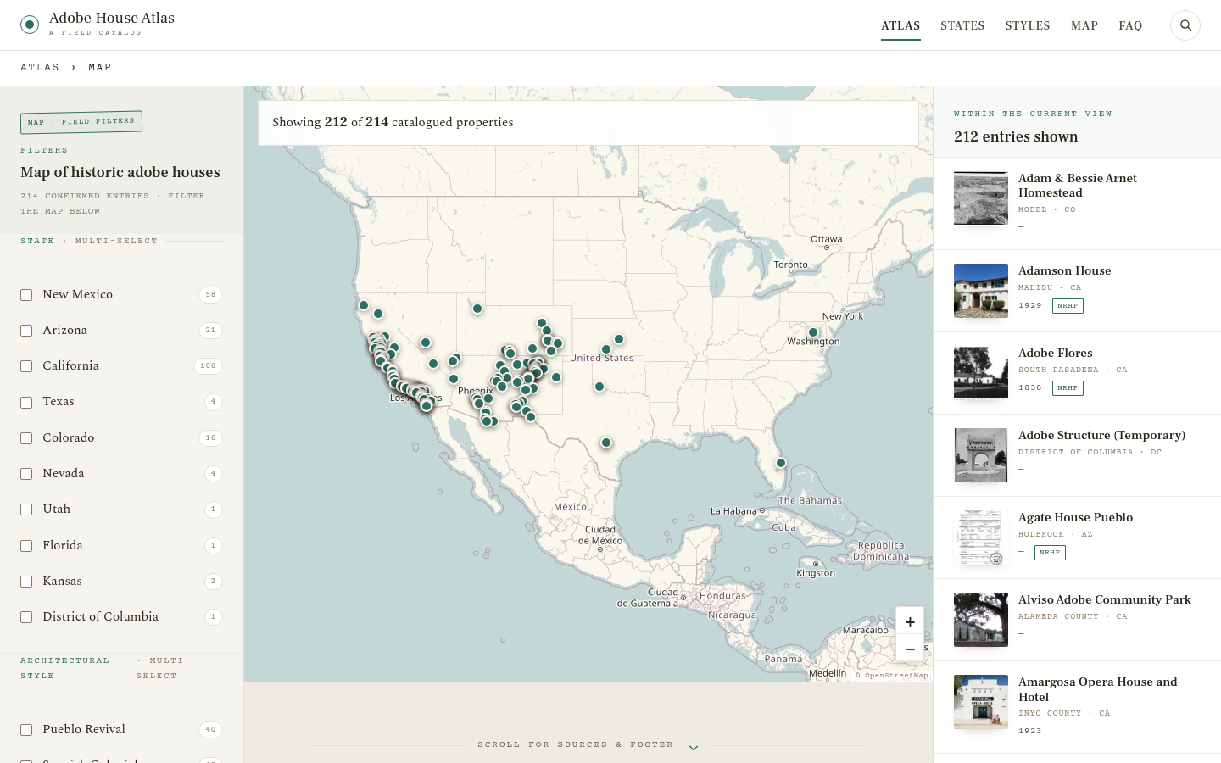
Task: Click the Adobe Flores thumbnail image
Action: pyautogui.click(x=981, y=372)
